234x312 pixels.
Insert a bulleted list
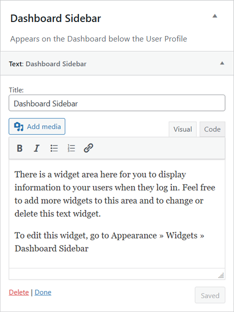54,148
